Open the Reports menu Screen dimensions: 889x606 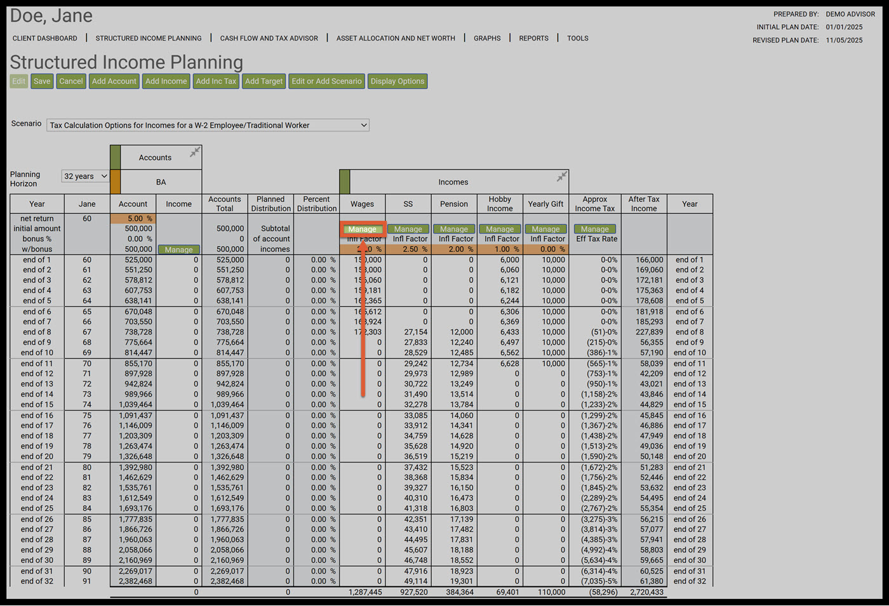(x=533, y=38)
